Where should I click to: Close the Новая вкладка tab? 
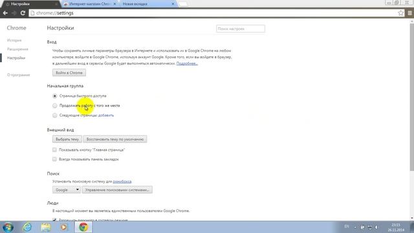(173, 4)
